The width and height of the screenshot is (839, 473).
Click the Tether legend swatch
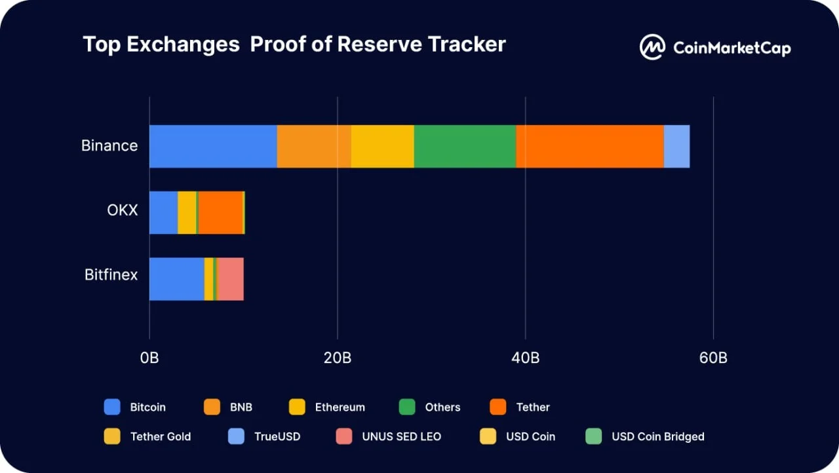pyautogui.click(x=498, y=407)
